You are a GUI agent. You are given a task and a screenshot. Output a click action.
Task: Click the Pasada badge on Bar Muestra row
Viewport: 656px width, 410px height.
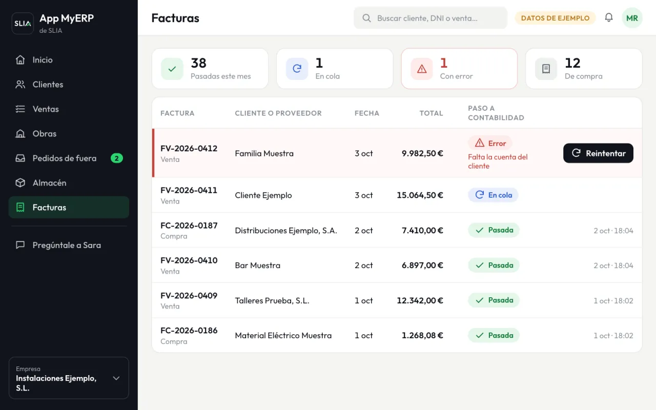pos(494,265)
